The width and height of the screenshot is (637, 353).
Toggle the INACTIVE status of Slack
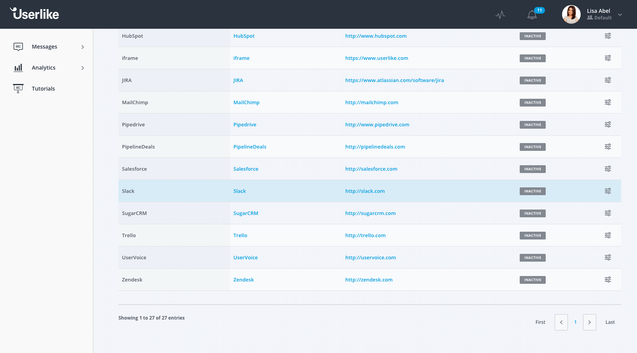pyautogui.click(x=532, y=191)
